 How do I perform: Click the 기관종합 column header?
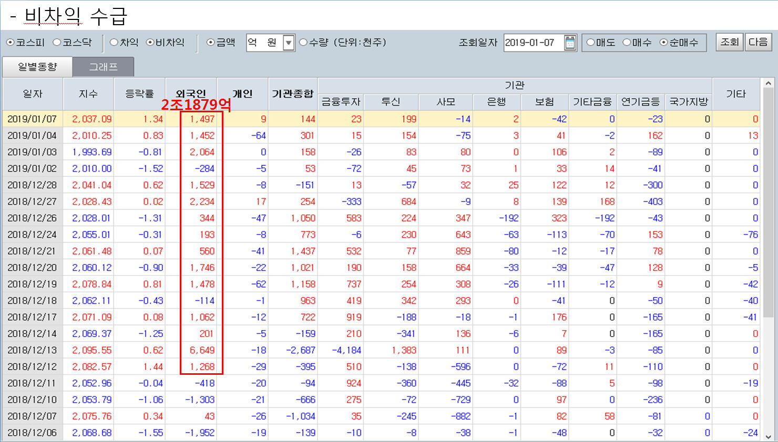[x=293, y=93]
